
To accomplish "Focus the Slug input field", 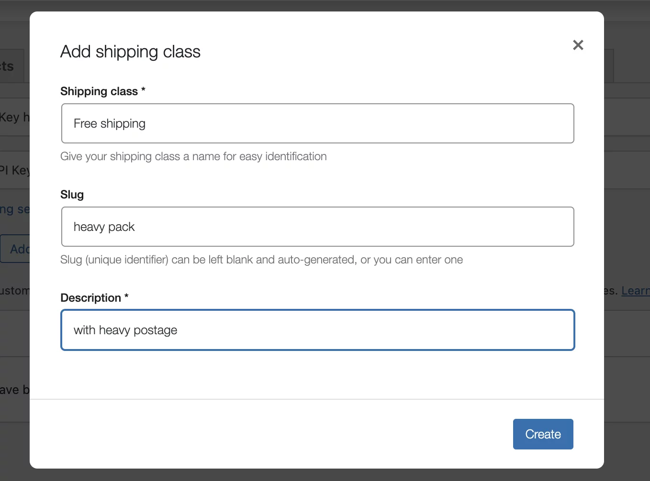I will 318,227.
